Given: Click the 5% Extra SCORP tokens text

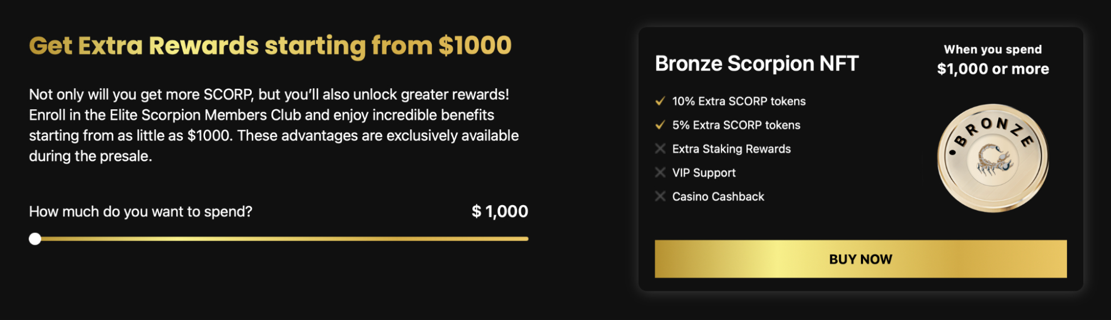Looking at the screenshot, I should tap(736, 125).
